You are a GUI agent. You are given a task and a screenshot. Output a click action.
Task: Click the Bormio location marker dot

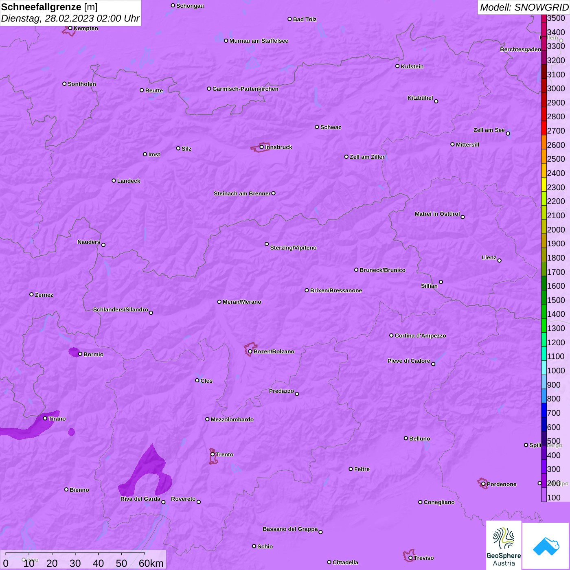click(80, 354)
